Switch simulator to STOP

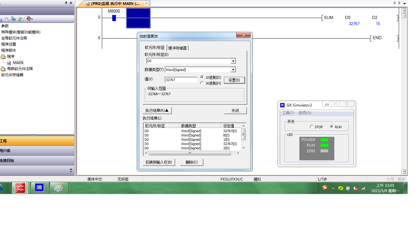(312, 127)
